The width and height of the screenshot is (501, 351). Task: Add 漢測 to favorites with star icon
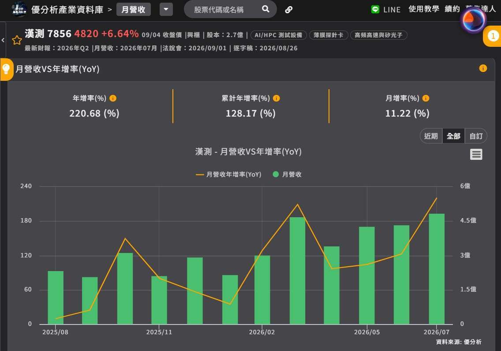[17, 40]
